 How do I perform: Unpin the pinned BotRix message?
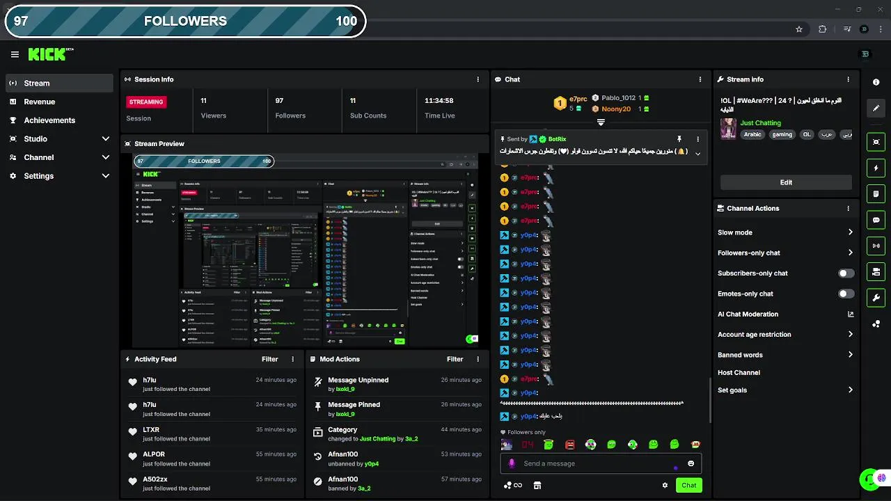(679, 139)
